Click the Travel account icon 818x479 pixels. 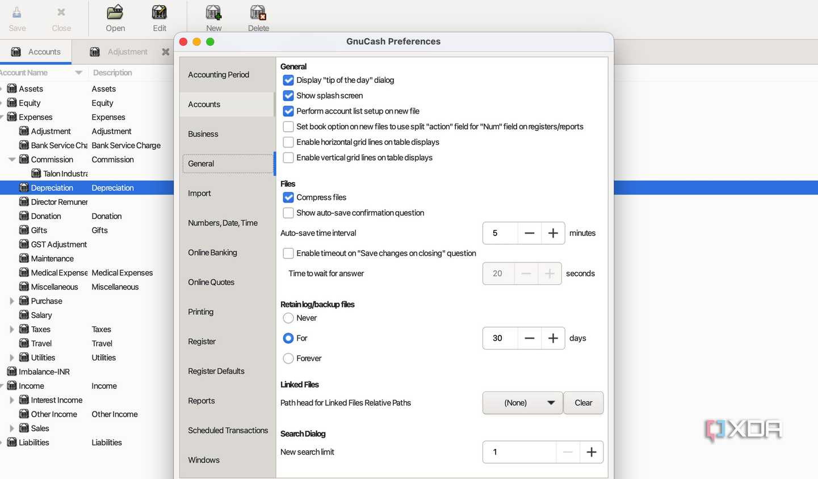click(x=24, y=343)
